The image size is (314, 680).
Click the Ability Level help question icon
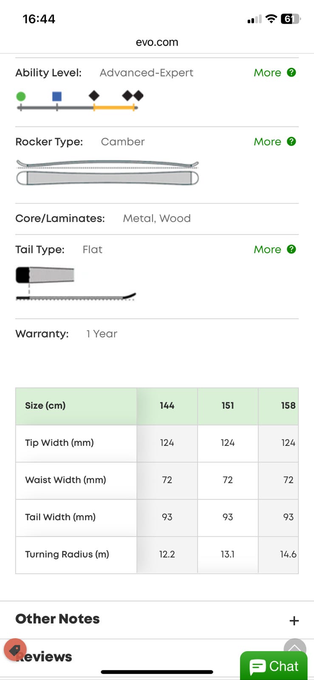pyautogui.click(x=291, y=72)
